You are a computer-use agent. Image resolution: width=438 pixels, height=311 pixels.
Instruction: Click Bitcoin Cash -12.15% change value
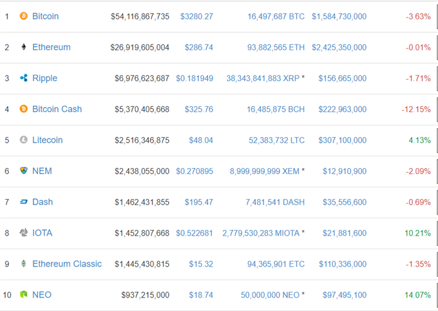point(416,109)
